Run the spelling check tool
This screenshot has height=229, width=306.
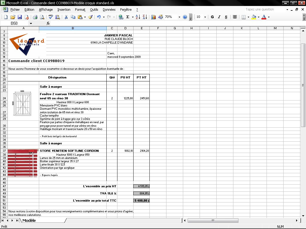[x=51, y=17]
